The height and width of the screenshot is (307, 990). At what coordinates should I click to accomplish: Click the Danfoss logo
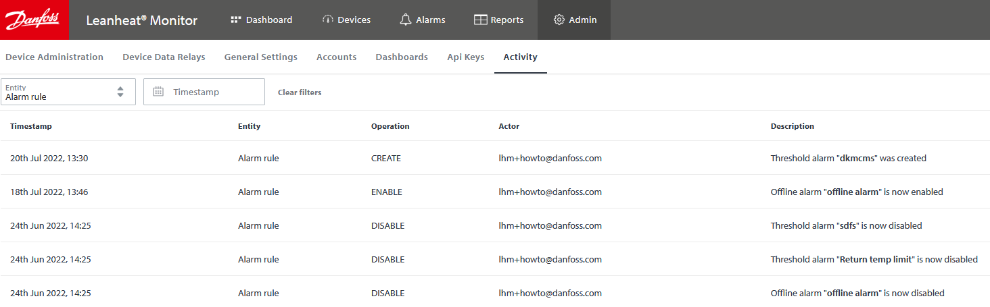pos(34,20)
